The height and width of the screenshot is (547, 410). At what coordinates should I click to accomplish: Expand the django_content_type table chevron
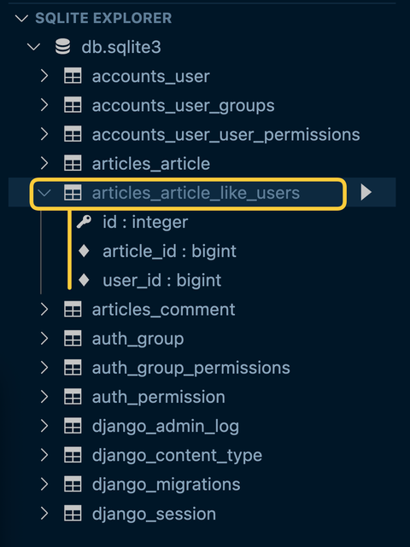44,455
